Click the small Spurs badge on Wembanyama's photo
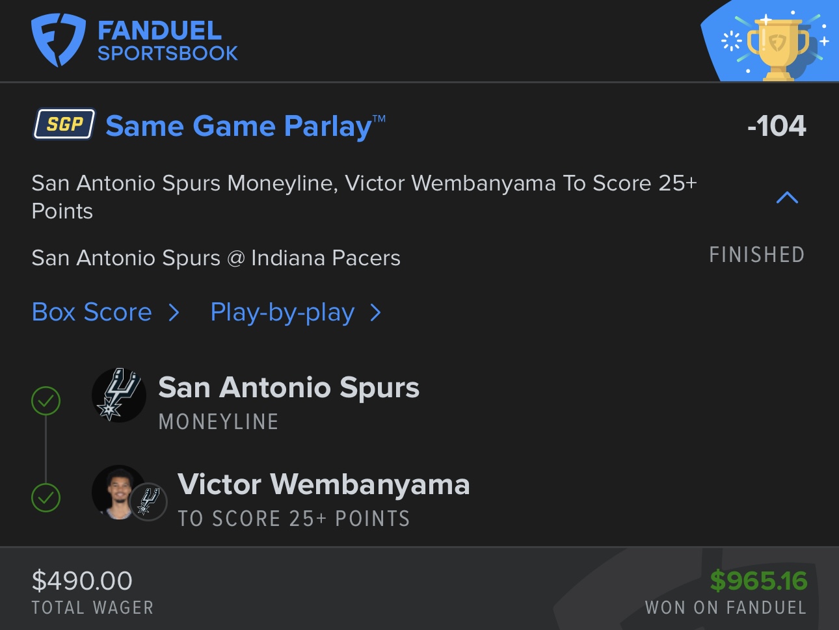The height and width of the screenshot is (630, 839). tap(148, 502)
